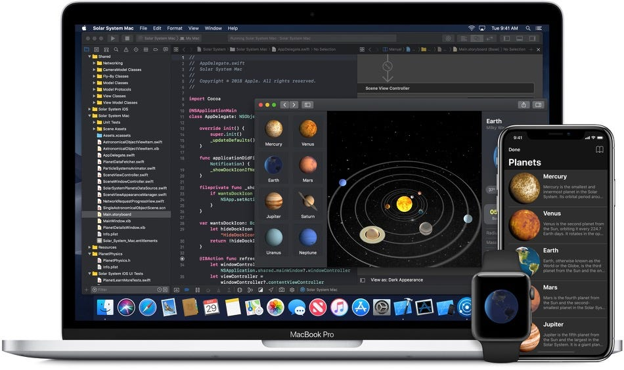Tap Done on the iPhone
The width and height of the screenshot is (624, 370).
(x=514, y=150)
